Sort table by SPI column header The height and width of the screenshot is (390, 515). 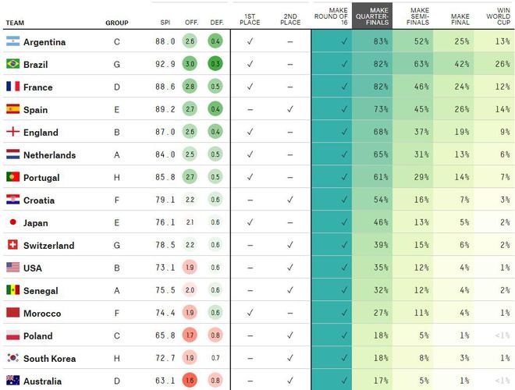point(164,23)
